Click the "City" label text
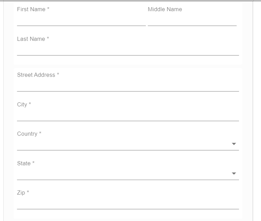 (x=22, y=104)
